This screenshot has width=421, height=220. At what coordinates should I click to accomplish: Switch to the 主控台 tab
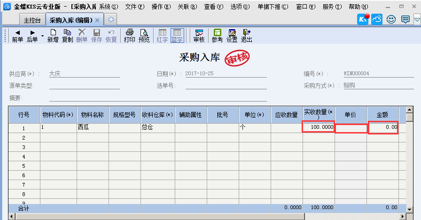point(32,20)
